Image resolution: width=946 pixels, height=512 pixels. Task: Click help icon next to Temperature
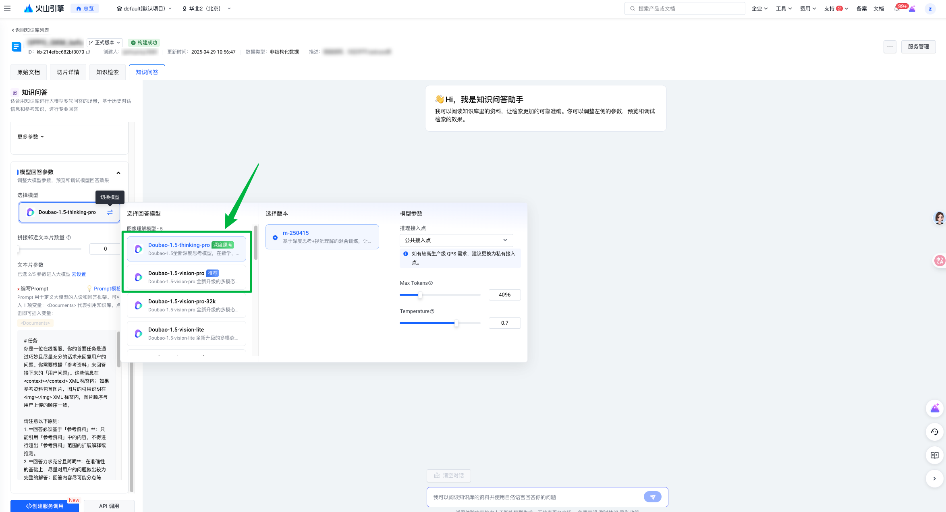[432, 311]
